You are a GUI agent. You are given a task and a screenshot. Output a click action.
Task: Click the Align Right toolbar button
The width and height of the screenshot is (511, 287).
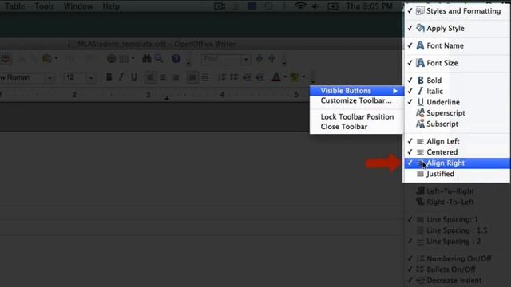tap(176, 77)
